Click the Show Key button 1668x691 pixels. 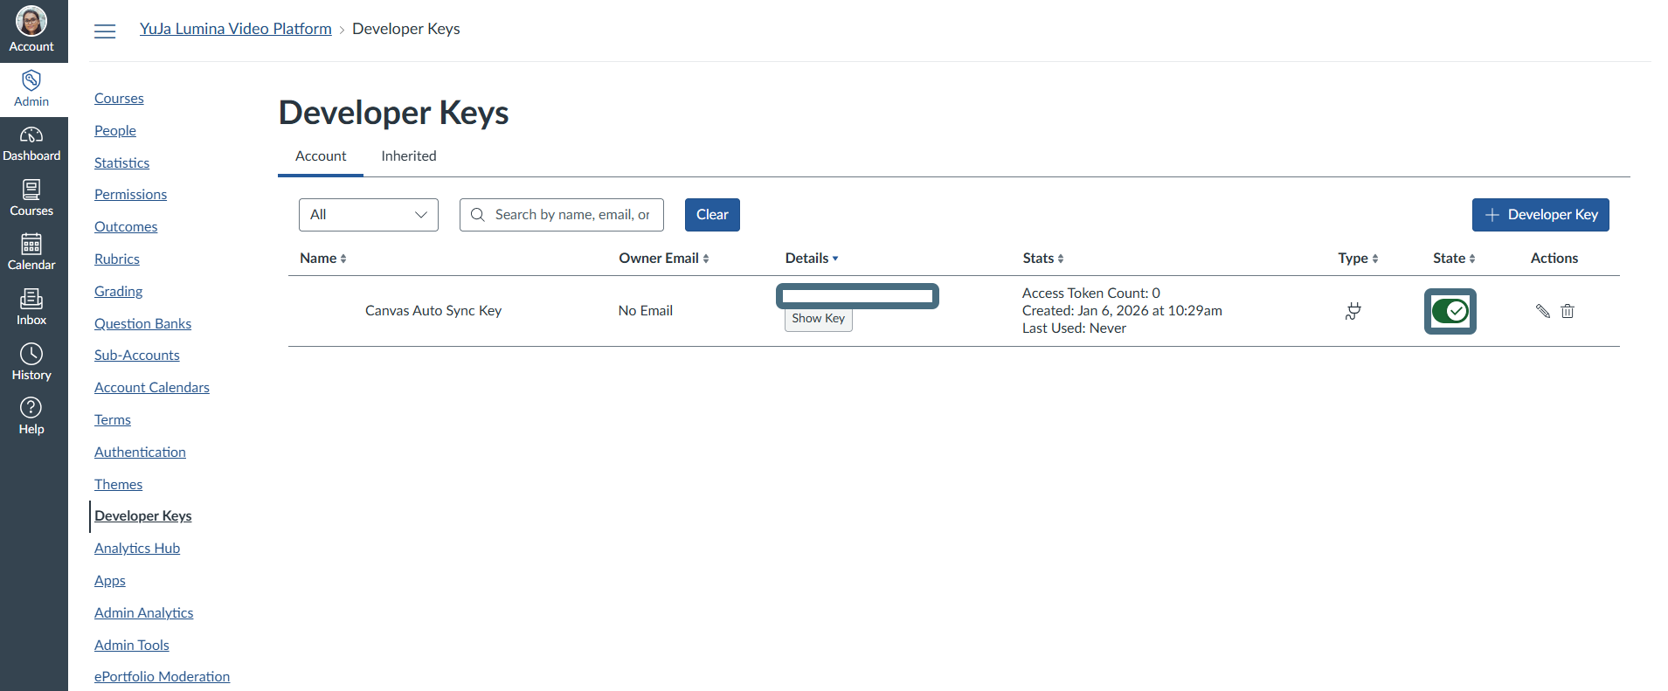tap(819, 319)
